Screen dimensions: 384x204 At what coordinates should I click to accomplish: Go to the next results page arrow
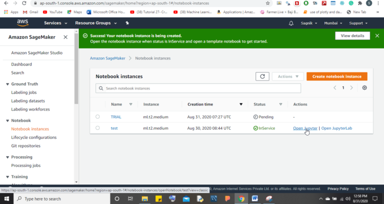[x=351, y=87]
